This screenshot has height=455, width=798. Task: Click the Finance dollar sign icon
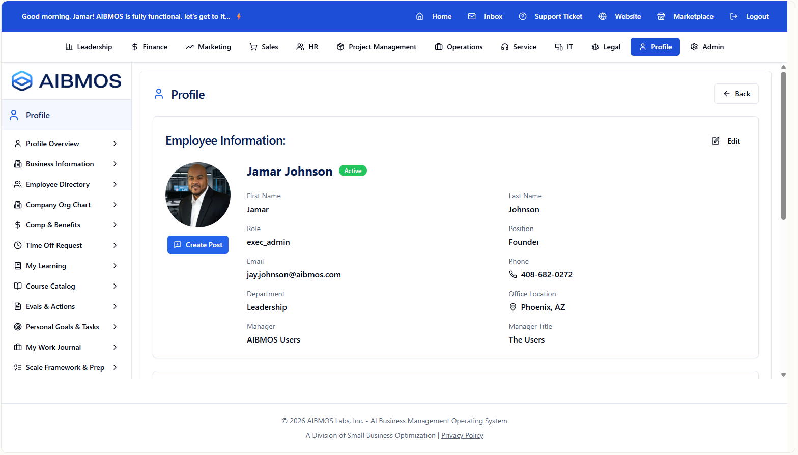(135, 47)
